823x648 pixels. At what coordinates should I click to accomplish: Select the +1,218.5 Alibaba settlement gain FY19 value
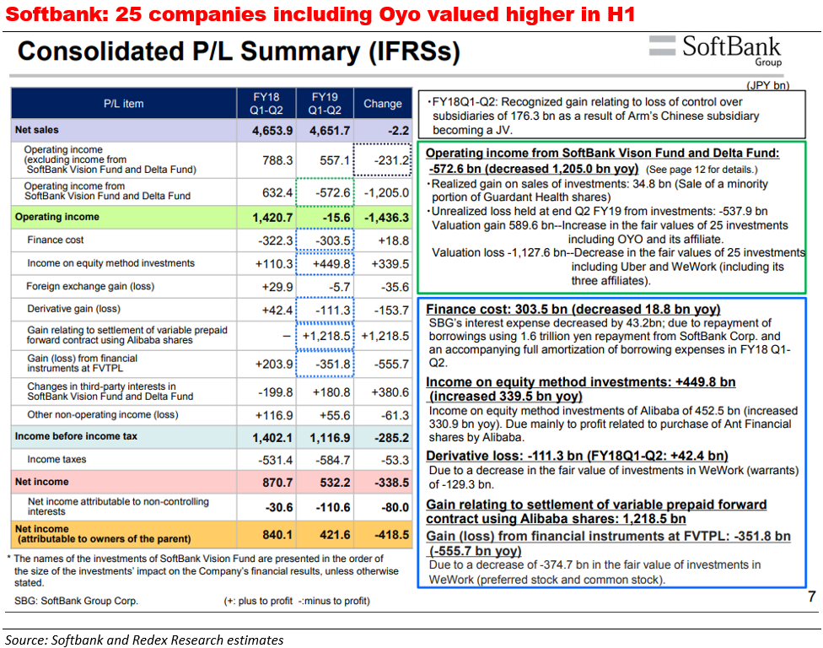[325, 336]
